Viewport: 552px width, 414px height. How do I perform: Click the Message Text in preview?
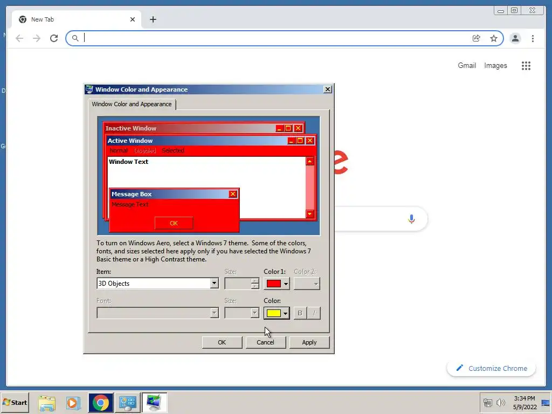pos(130,204)
